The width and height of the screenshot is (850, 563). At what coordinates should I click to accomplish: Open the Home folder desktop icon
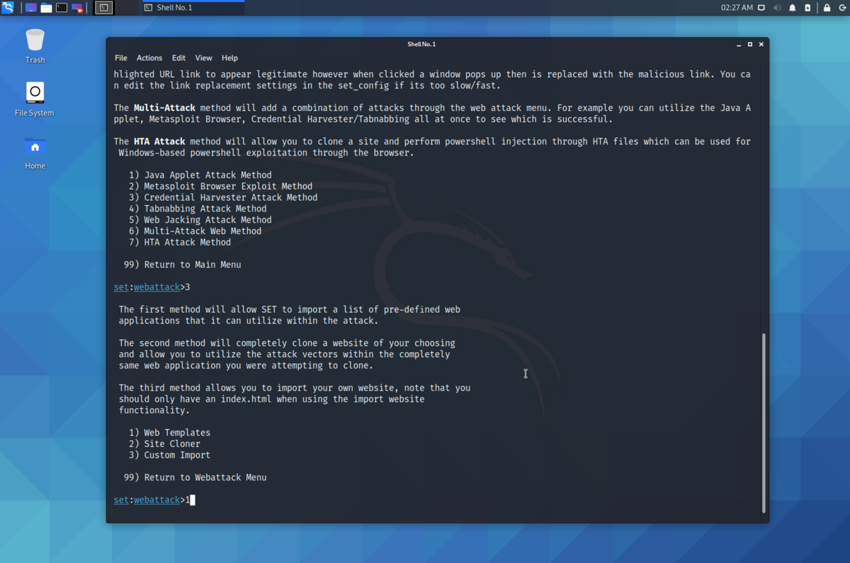[x=35, y=152]
